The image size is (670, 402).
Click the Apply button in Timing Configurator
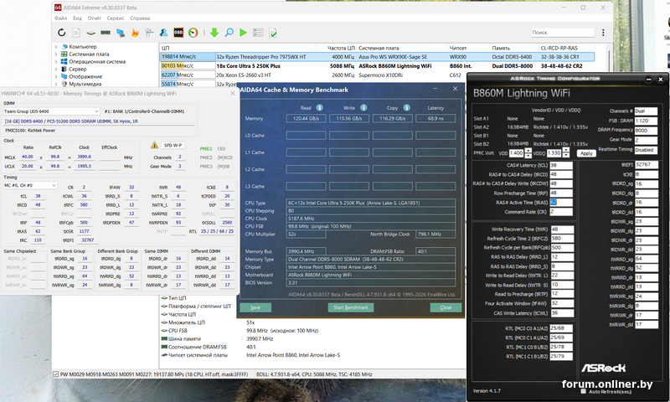coord(586,153)
